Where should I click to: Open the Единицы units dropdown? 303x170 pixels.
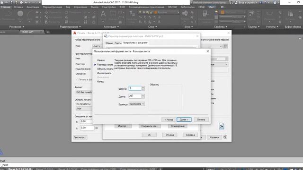point(137,104)
